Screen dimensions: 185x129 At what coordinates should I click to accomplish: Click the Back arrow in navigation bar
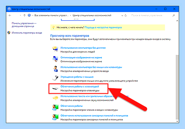point(10,15)
